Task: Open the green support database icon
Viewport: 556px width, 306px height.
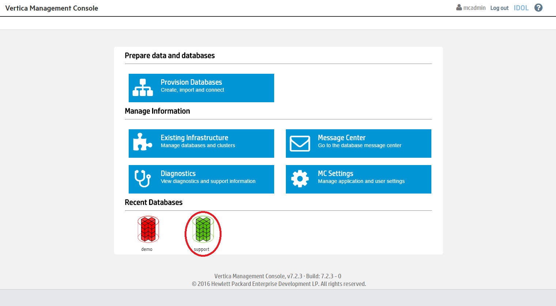Action: (x=203, y=229)
